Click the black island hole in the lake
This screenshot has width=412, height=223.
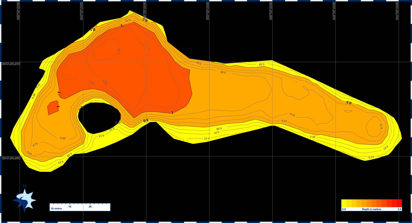point(99,118)
